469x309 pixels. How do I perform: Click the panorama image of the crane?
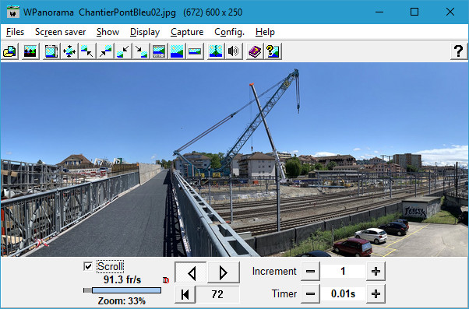235,160
